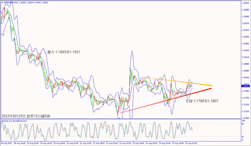
Task: Click the 1.17085 price axis label
Action: pos(245,118)
